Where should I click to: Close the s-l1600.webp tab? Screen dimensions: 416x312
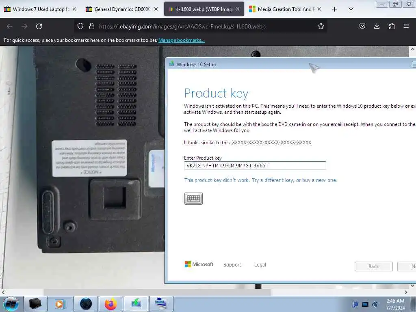[238, 9]
